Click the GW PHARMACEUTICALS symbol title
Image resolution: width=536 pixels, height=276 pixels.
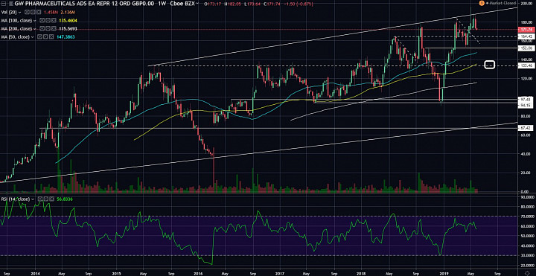tap(85, 4)
